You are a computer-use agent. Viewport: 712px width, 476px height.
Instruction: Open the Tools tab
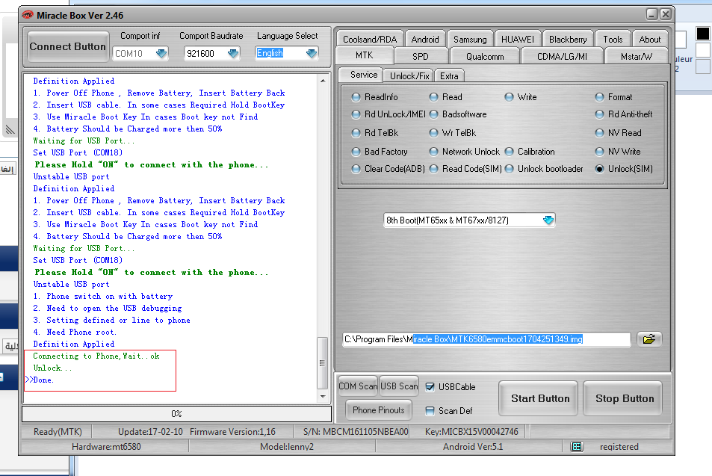click(x=613, y=39)
